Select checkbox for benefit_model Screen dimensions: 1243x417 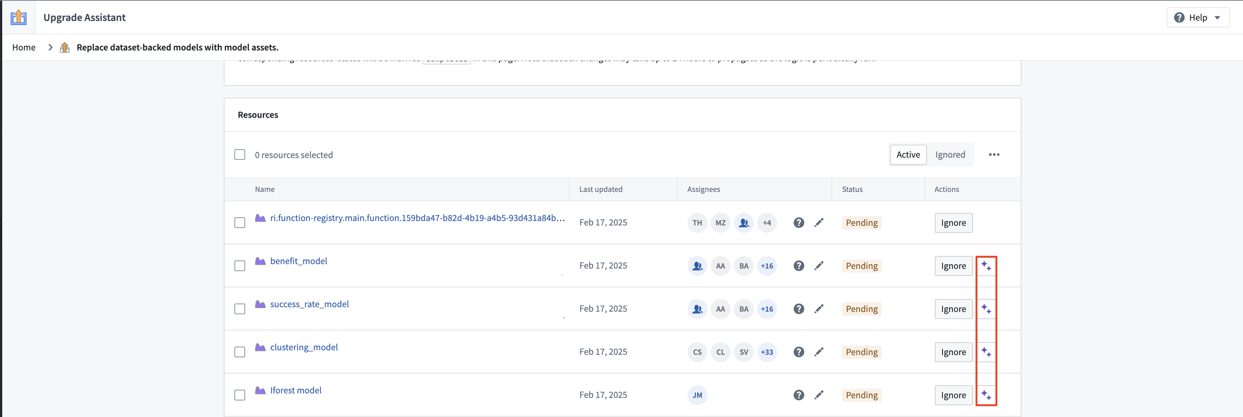click(240, 266)
